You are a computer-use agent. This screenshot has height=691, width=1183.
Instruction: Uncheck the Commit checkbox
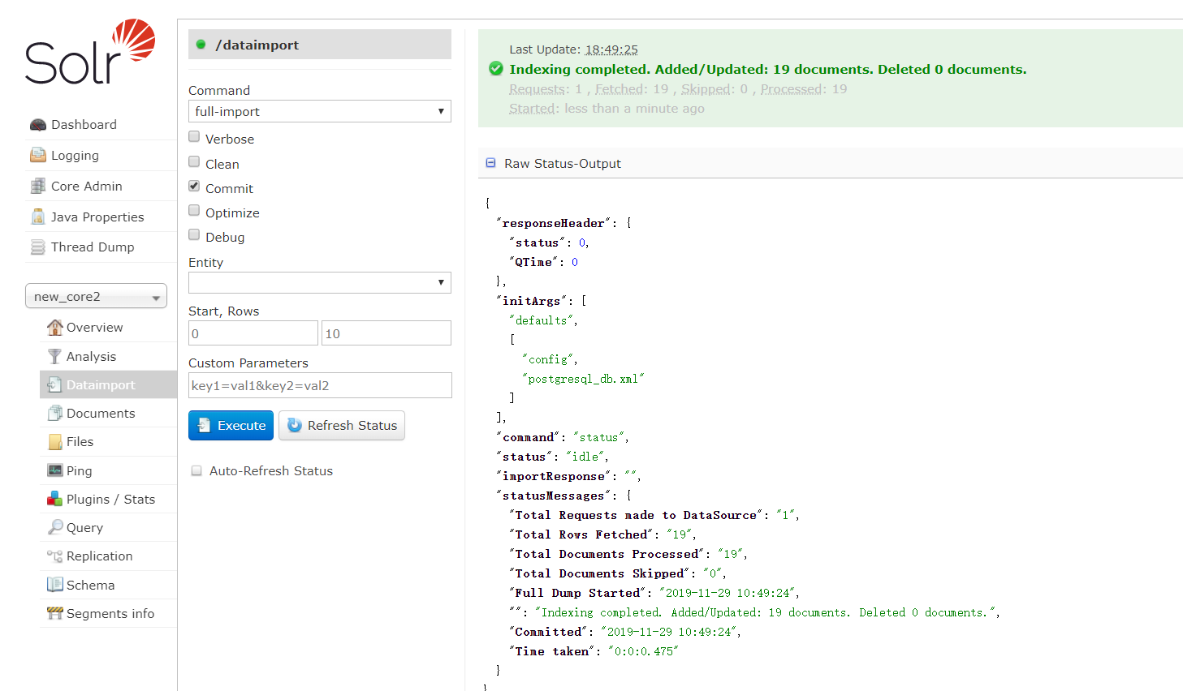click(193, 186)
